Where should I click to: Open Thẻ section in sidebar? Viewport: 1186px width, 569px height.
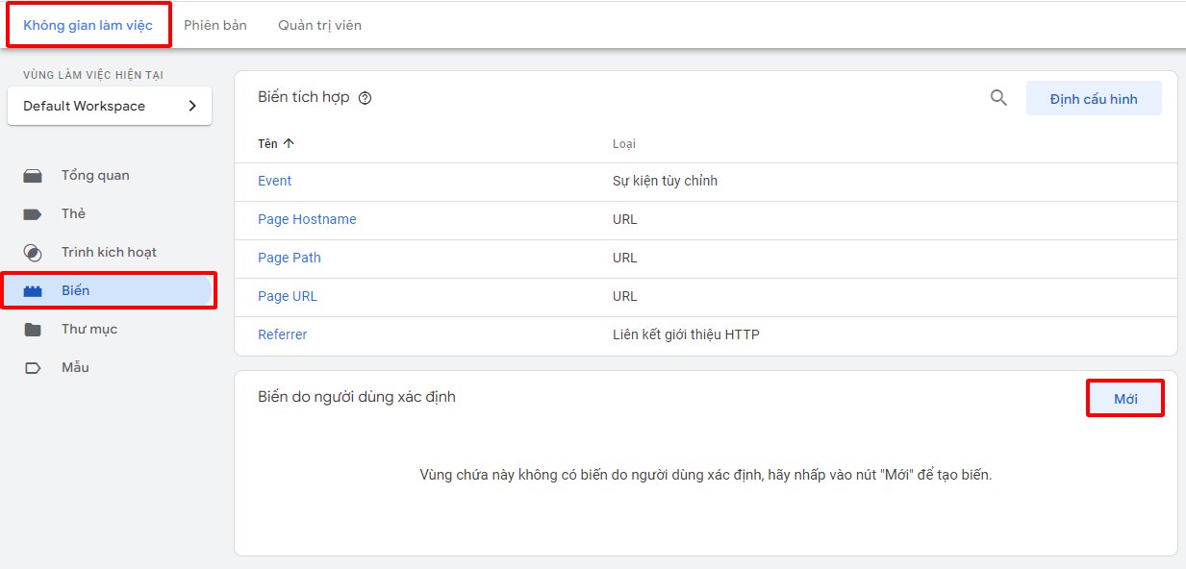[73, 214]
